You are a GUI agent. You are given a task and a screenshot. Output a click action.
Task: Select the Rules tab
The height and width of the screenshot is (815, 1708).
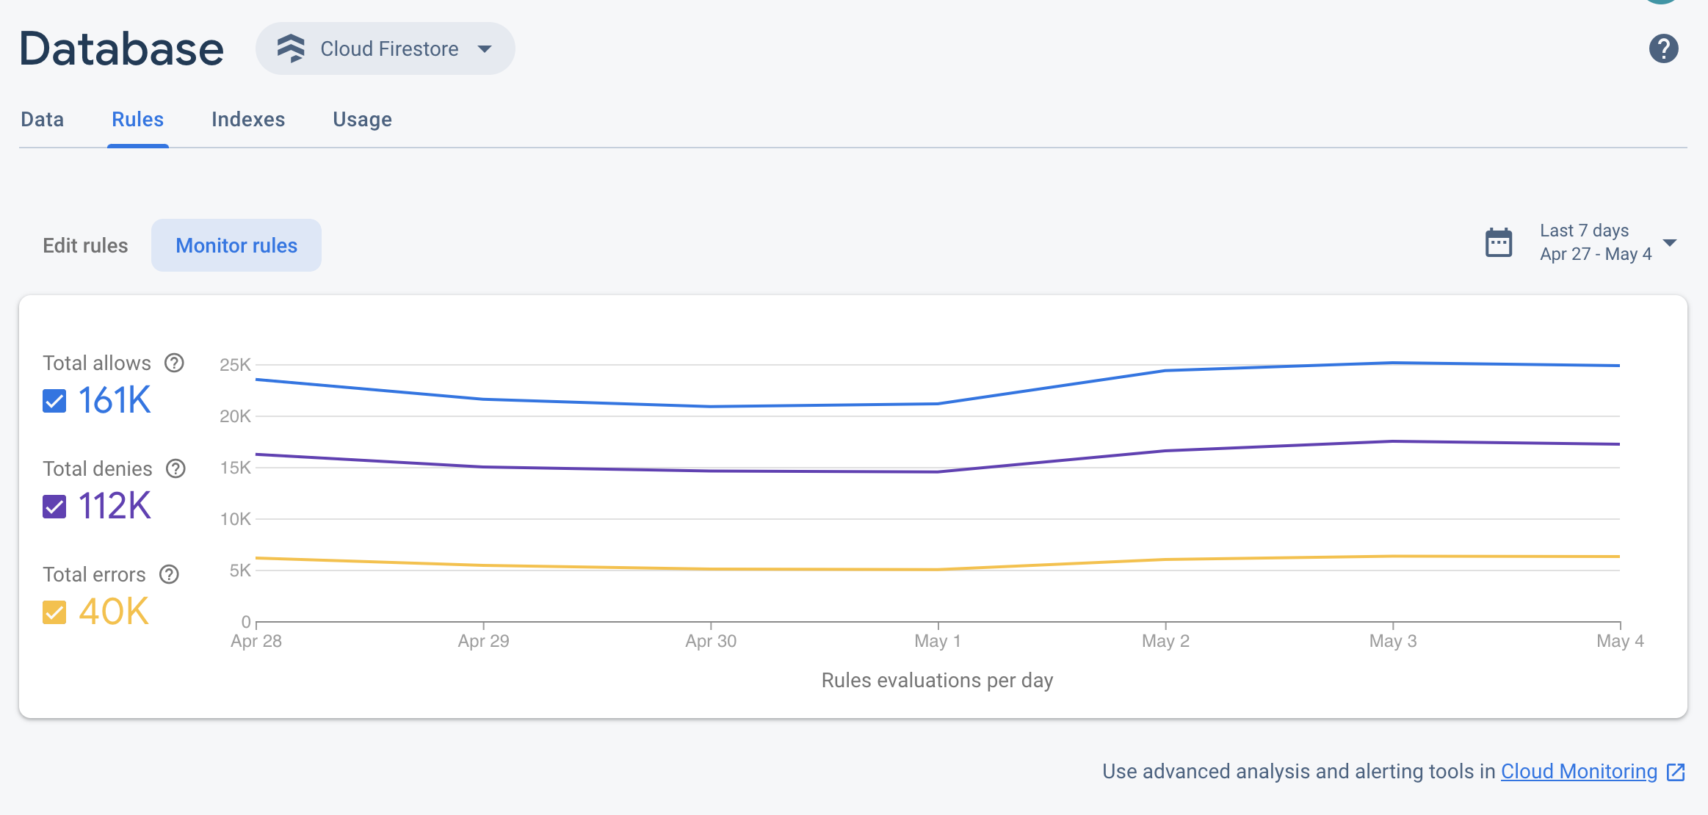137,119
